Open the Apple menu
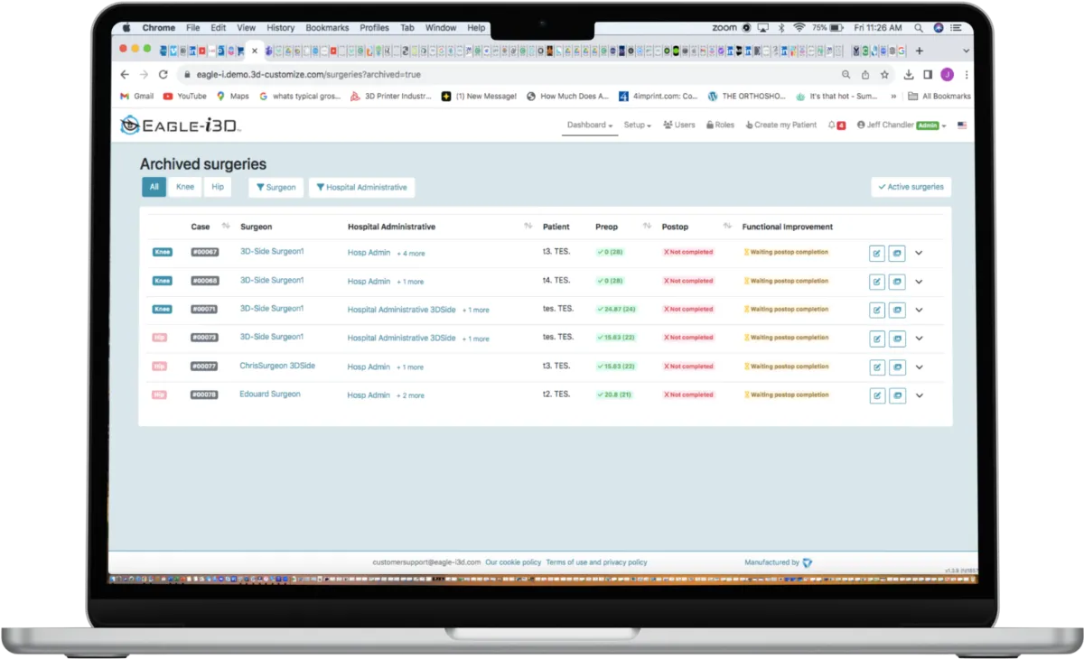1084x659 pixels. coord(126,28)
